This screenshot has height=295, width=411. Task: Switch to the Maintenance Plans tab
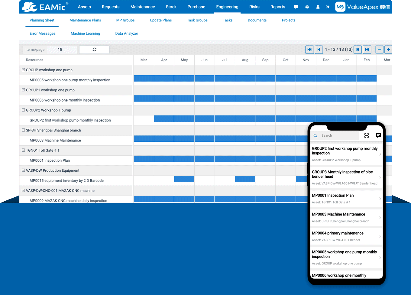(85, 20)
